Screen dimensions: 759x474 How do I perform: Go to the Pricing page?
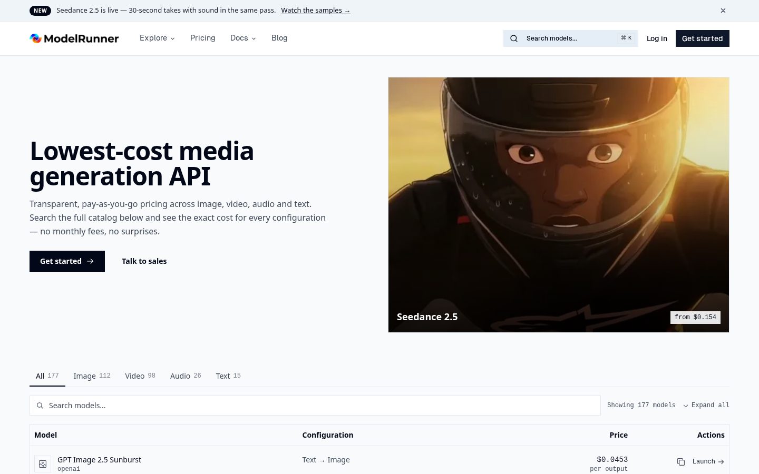click(203, 38)
